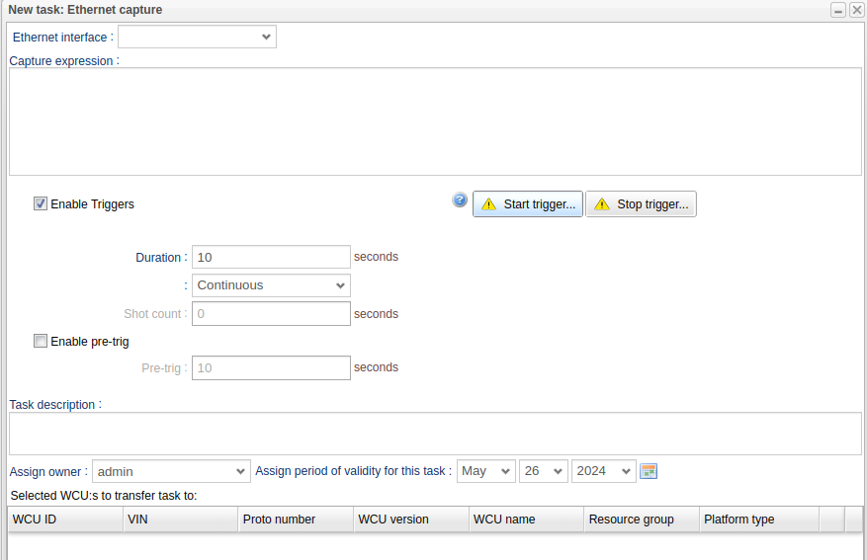The height and width of the screenshot is (560, 867).
Task: Click the blue help question mark icon
Action: (460, 200)
